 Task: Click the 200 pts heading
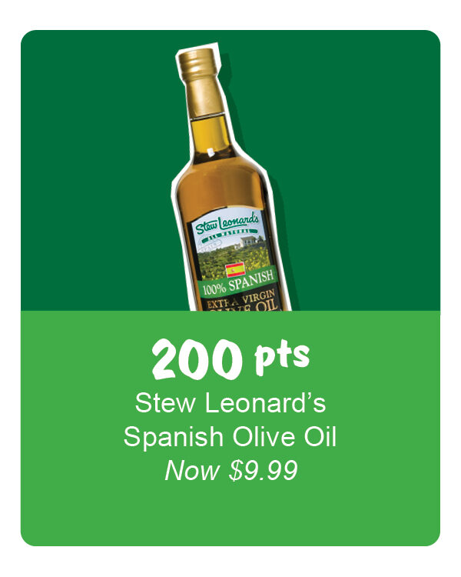[x=230, y=358]
